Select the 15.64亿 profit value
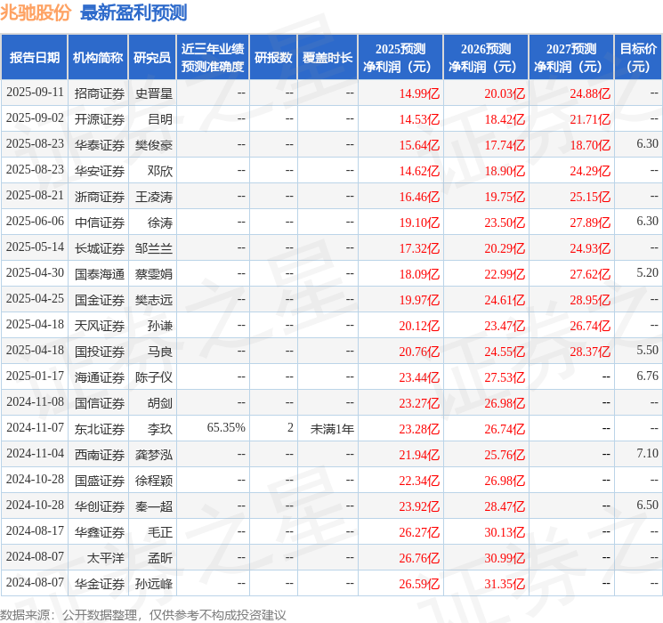The width and height of the screenshot is (663, 623). (419, 145)
